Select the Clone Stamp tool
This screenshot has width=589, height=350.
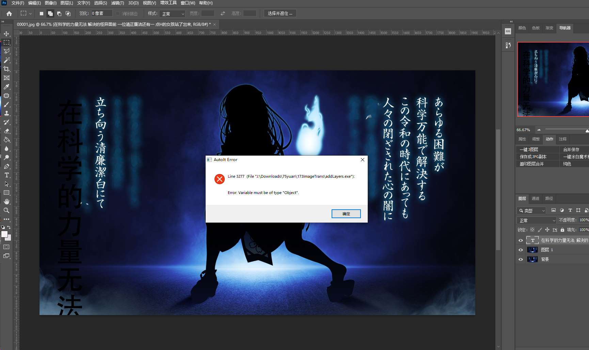[6, 113]
